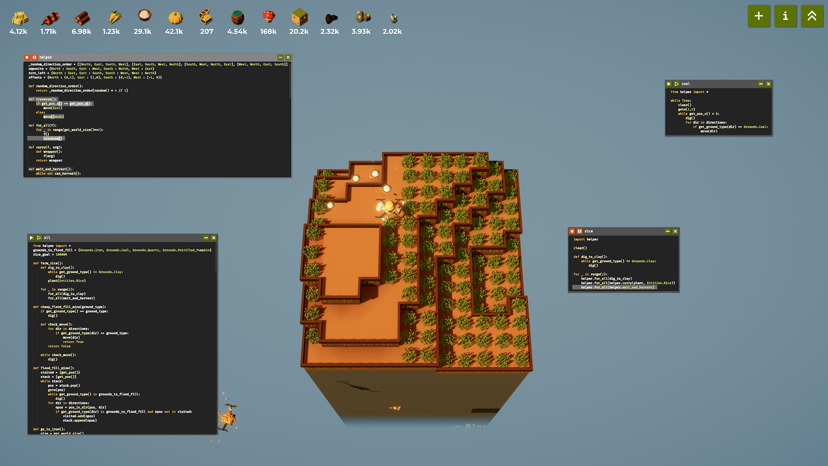Click 'while True:' line in coal window
Screen dimensions: 828x466
681,101
